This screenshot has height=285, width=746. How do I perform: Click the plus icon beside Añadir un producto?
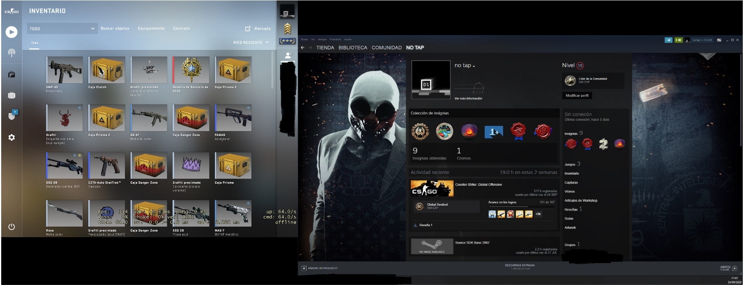point(304,268)
